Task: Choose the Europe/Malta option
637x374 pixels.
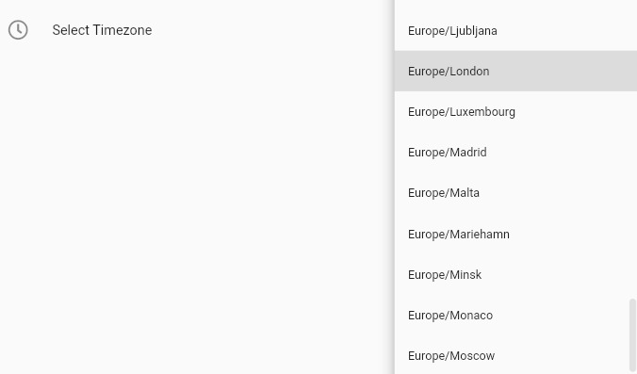Action: point(515,193)
